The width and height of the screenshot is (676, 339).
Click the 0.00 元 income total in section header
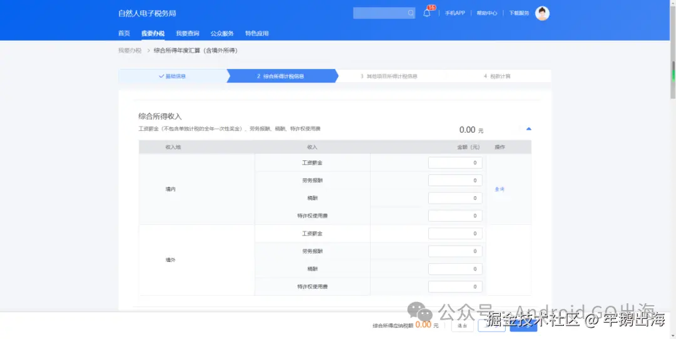tap(471, 130)
